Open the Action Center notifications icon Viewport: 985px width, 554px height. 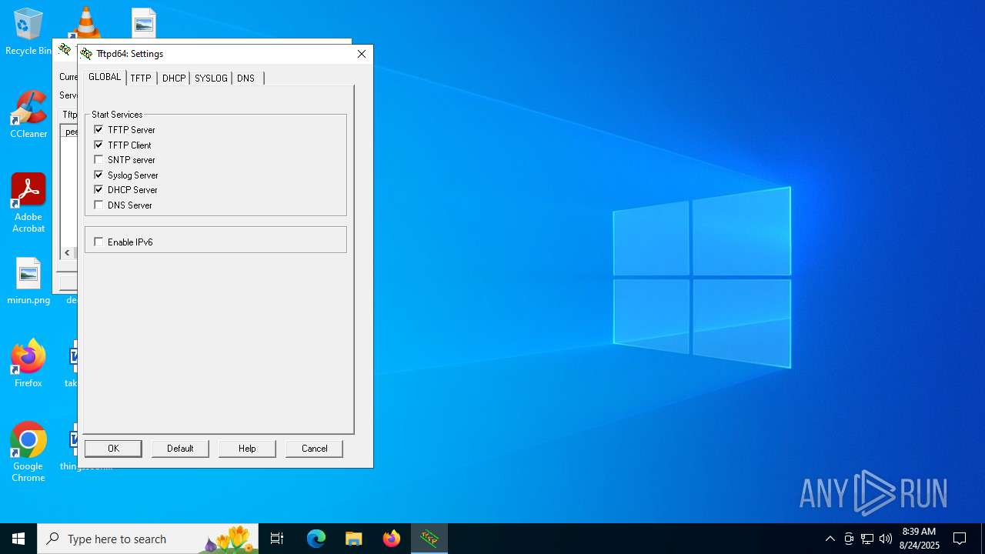[960, 539]
